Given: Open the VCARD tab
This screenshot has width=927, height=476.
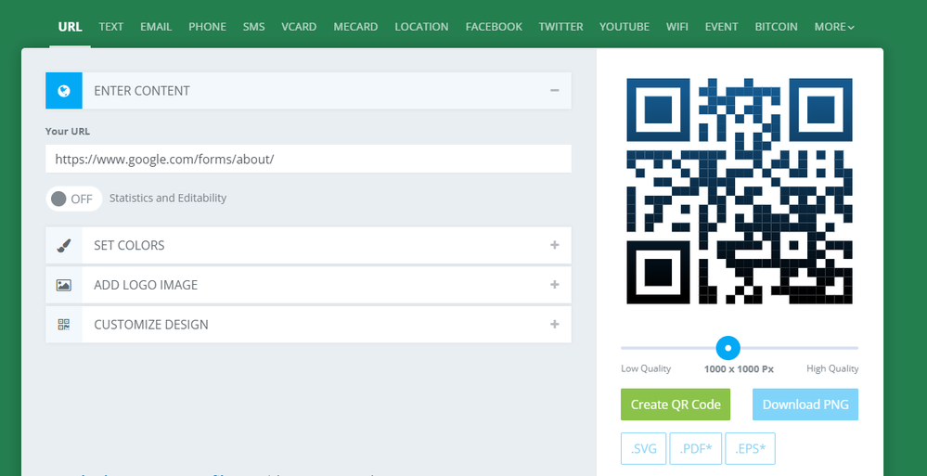Looking at the screenshot, I should click(x=299, y=27).
